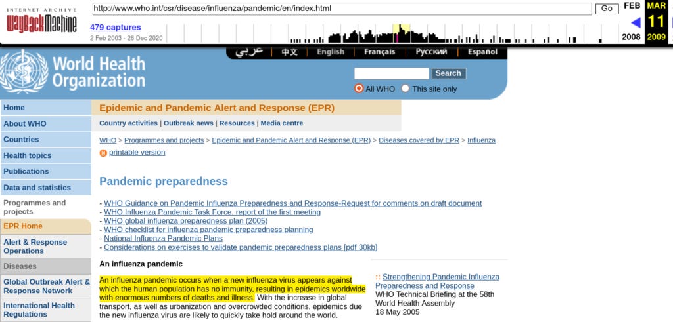
Task: Open International Health Regulations sidebar item
Action: point(45,310)
